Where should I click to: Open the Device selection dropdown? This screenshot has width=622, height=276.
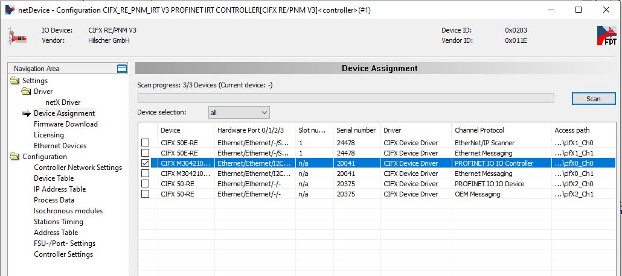[239, 113]
